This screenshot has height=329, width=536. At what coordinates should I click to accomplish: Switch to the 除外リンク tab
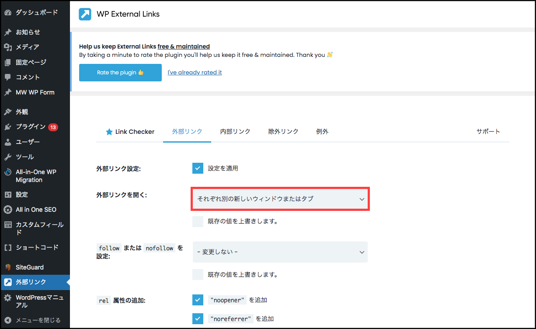tap(283, 132)
